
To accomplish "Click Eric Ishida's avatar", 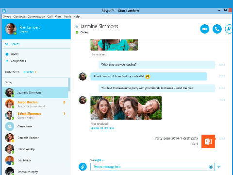I will (x=10, y=160).
